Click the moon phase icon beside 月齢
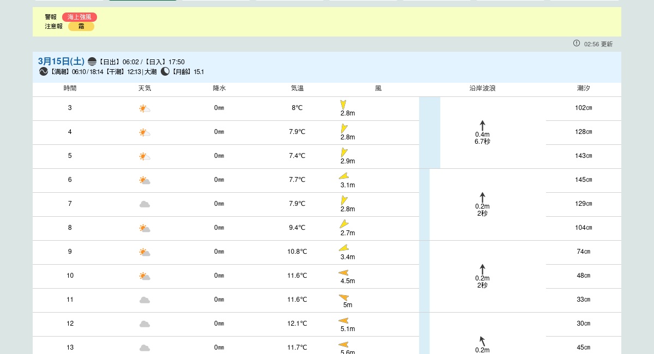Viewport: 654px width, 354px height. pyautogui.click(x=165, y=71)
